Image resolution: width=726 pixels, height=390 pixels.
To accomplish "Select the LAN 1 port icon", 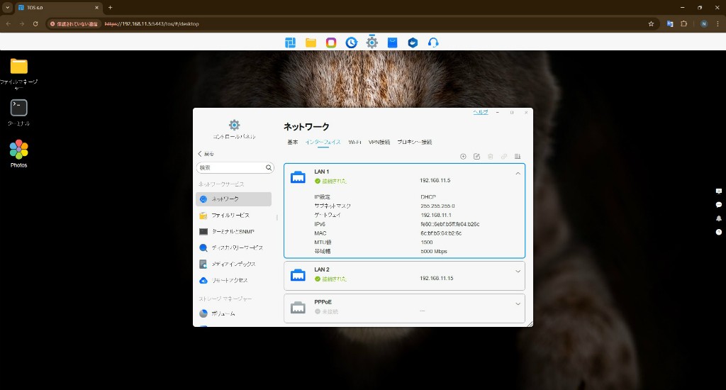I will coord(298,177).
